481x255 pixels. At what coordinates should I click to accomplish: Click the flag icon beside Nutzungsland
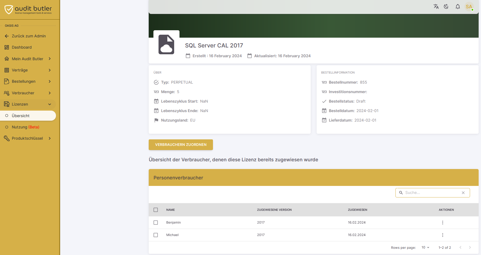tap(156, 120)
